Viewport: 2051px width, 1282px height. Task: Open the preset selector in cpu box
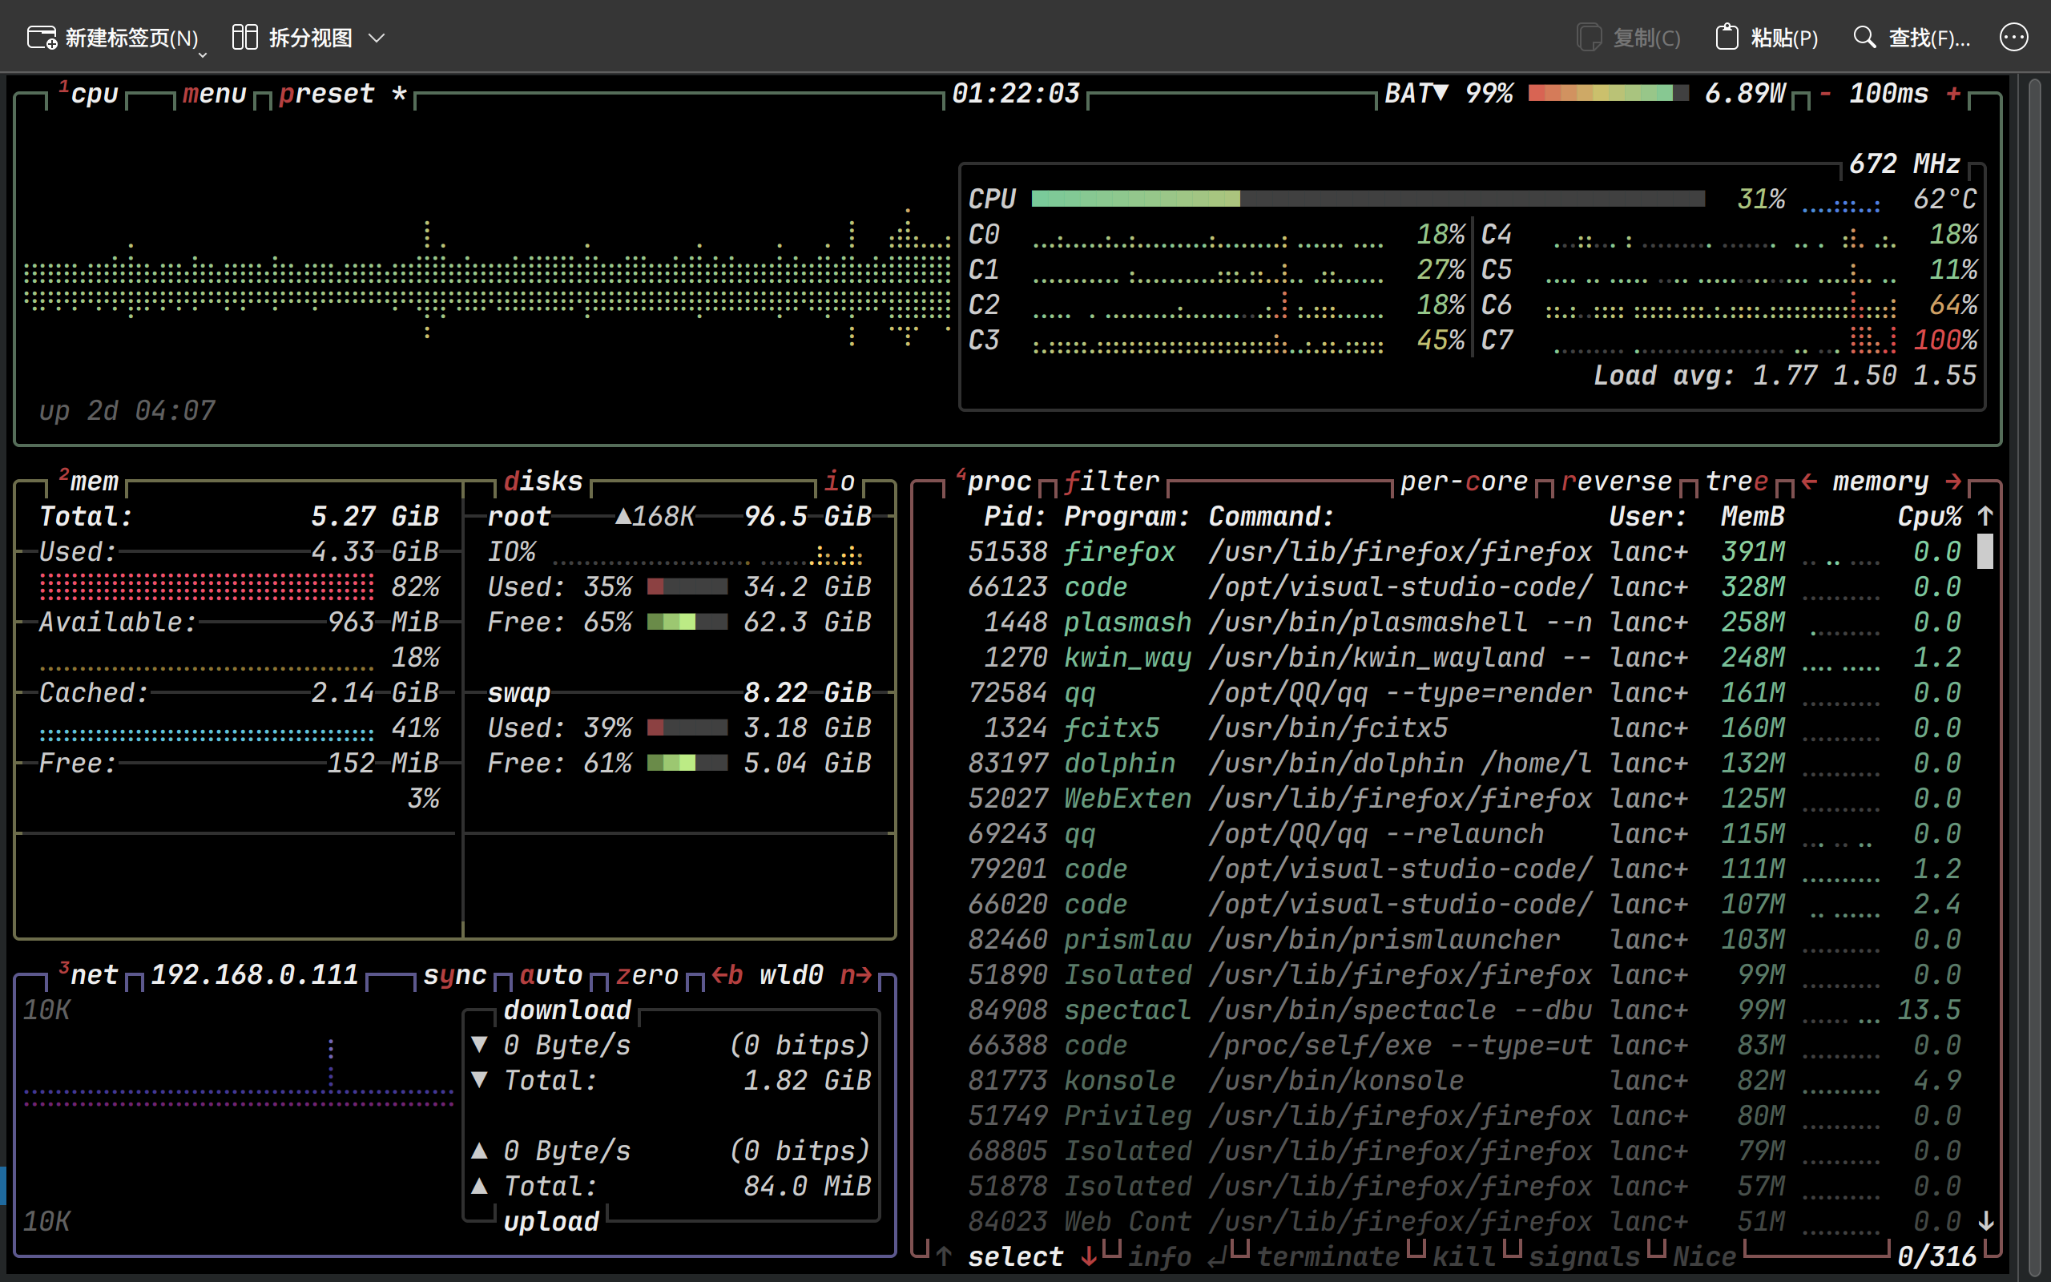326,93
